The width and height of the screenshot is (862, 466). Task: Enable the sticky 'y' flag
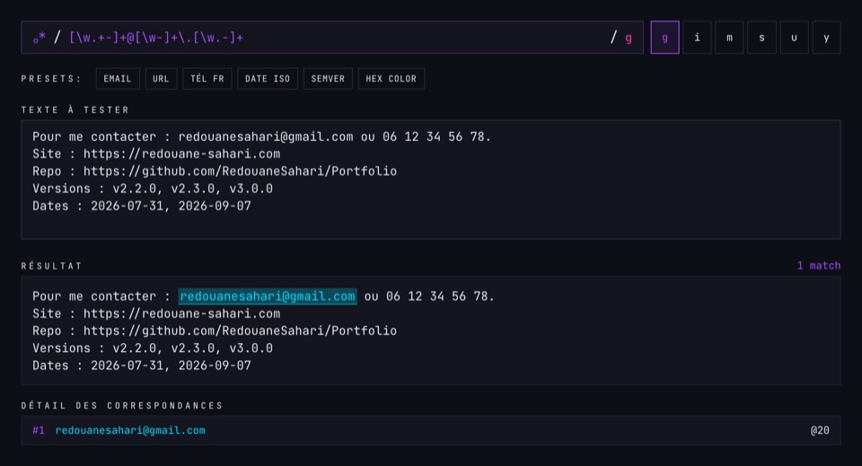826,38
